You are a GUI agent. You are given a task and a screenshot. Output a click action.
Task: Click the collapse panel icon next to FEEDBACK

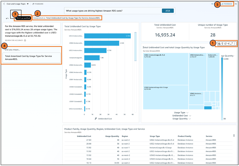click(x=236, y=4)
